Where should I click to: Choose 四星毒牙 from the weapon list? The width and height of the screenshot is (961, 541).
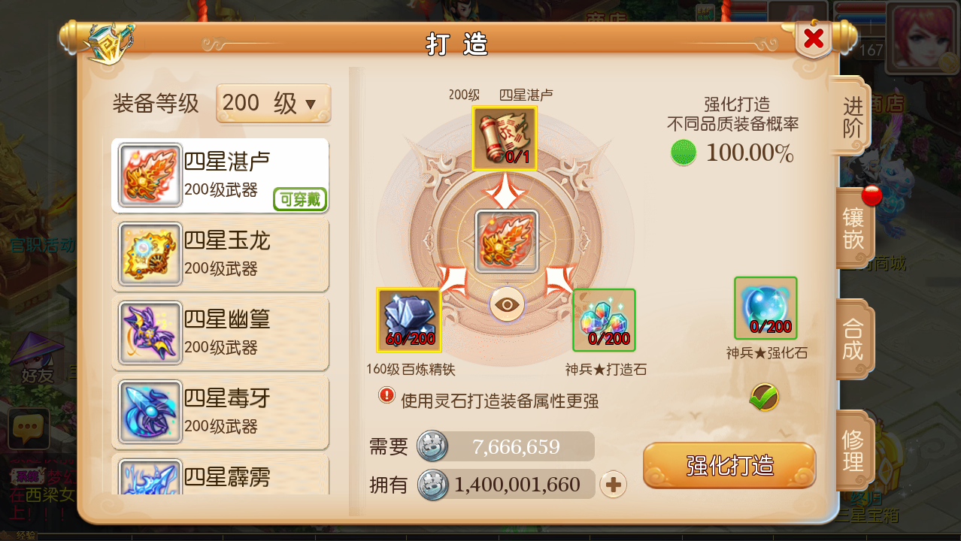point(220,413)
